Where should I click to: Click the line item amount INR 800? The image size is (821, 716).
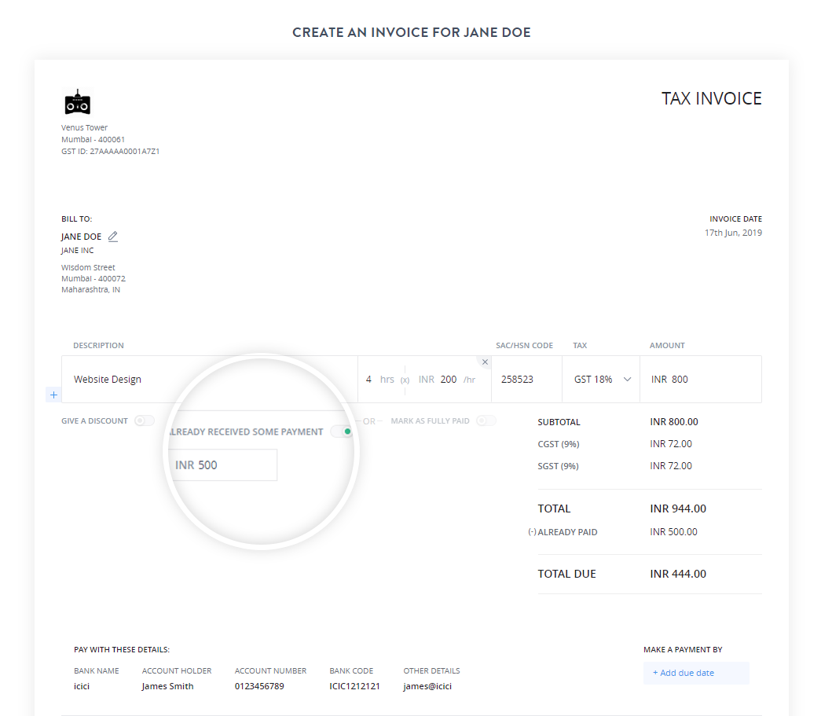[669, 380]
